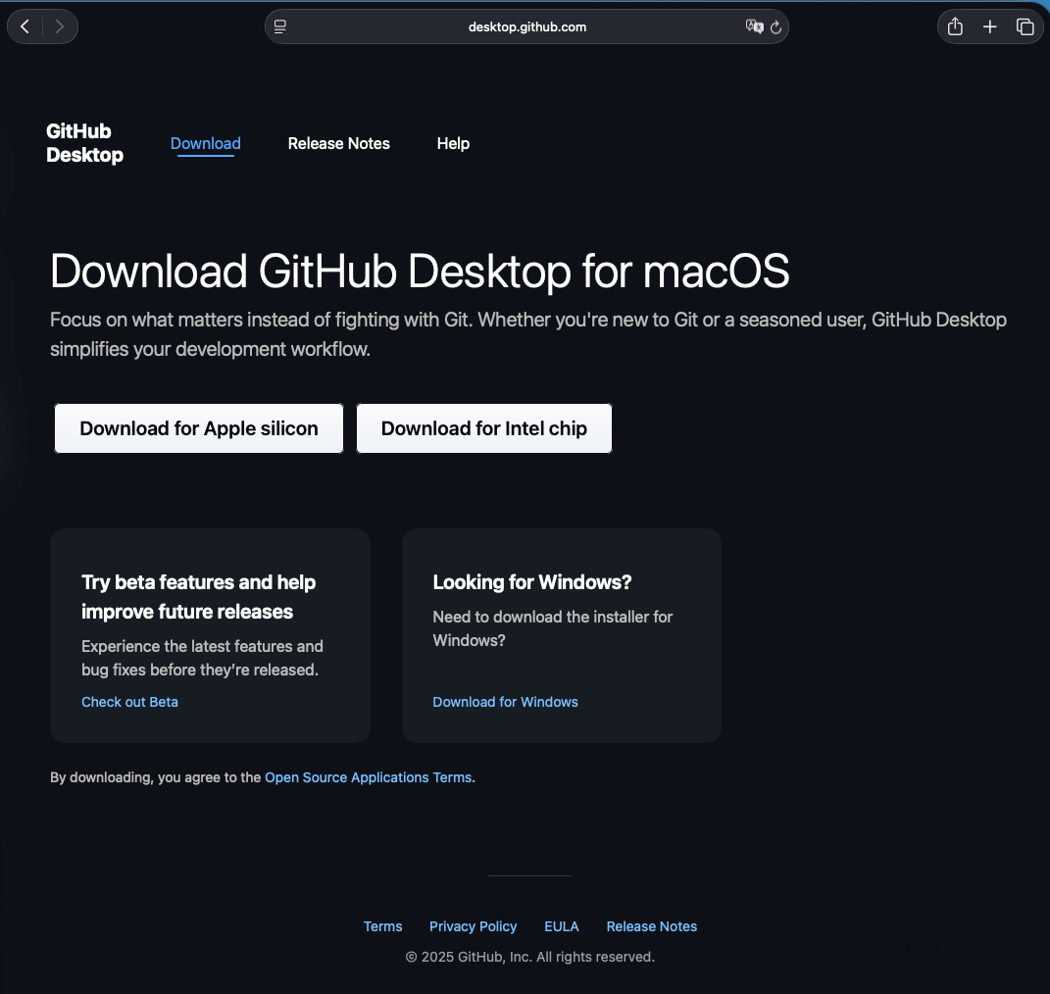Show tab overview icon
This screenshot has height=994, width=1050.
[x=1025, y=26]
